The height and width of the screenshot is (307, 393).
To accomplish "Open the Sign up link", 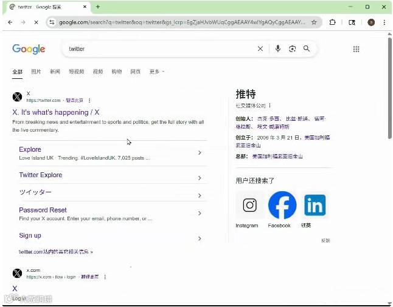I will click(30, 235).
